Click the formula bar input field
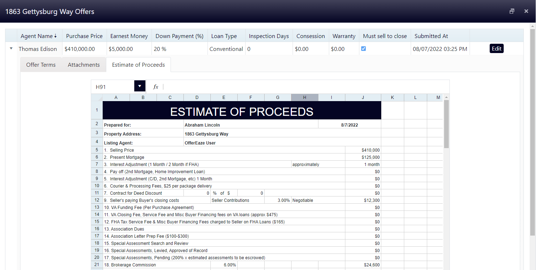 [305, 87]
